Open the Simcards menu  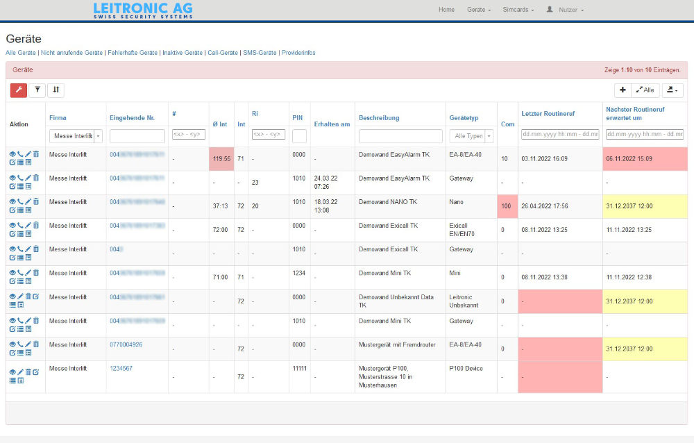point(518,10)
